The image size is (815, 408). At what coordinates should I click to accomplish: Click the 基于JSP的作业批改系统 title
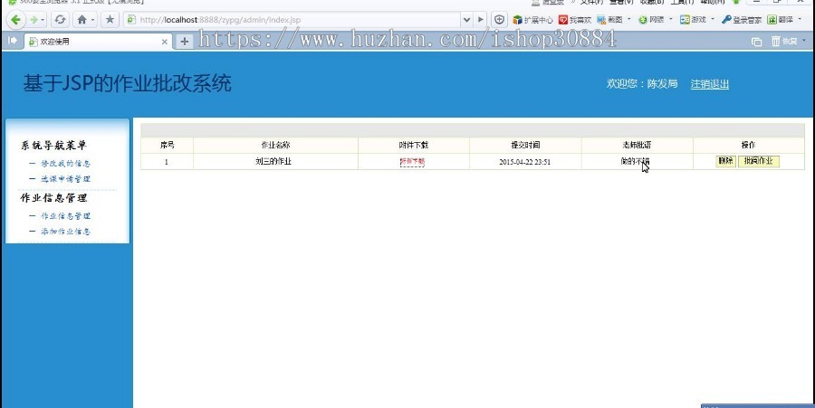(128, 83)
